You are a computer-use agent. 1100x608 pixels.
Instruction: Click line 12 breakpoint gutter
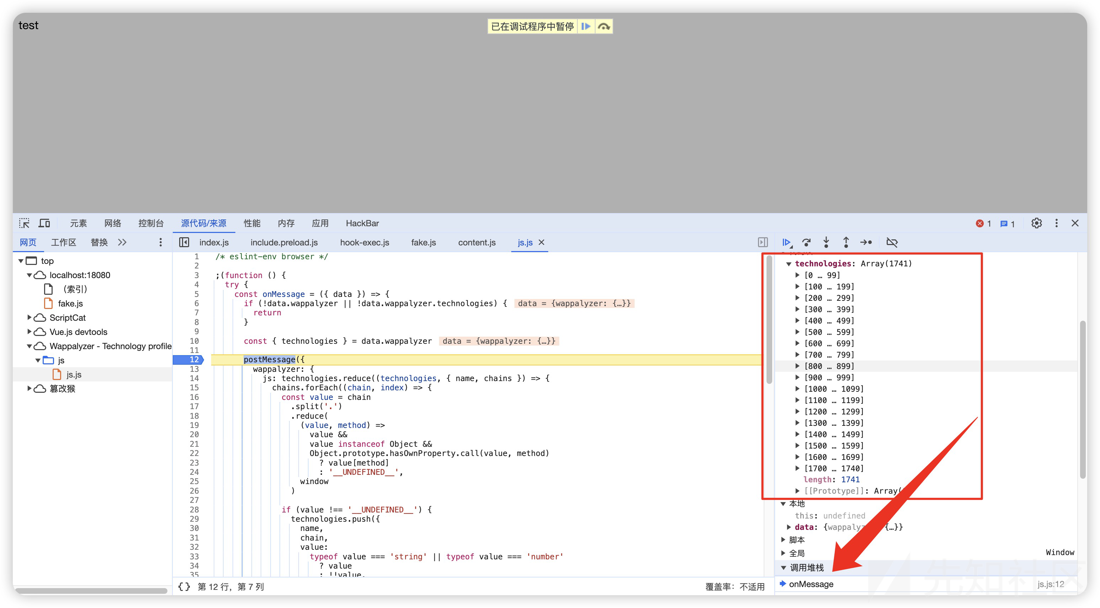189,359
